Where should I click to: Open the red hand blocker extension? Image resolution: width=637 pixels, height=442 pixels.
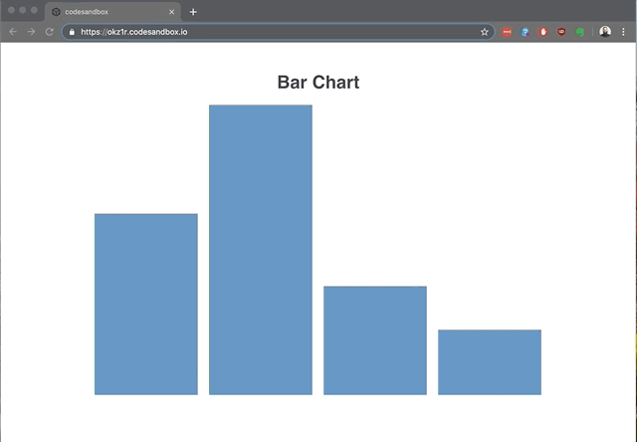(x=543, y=32)
